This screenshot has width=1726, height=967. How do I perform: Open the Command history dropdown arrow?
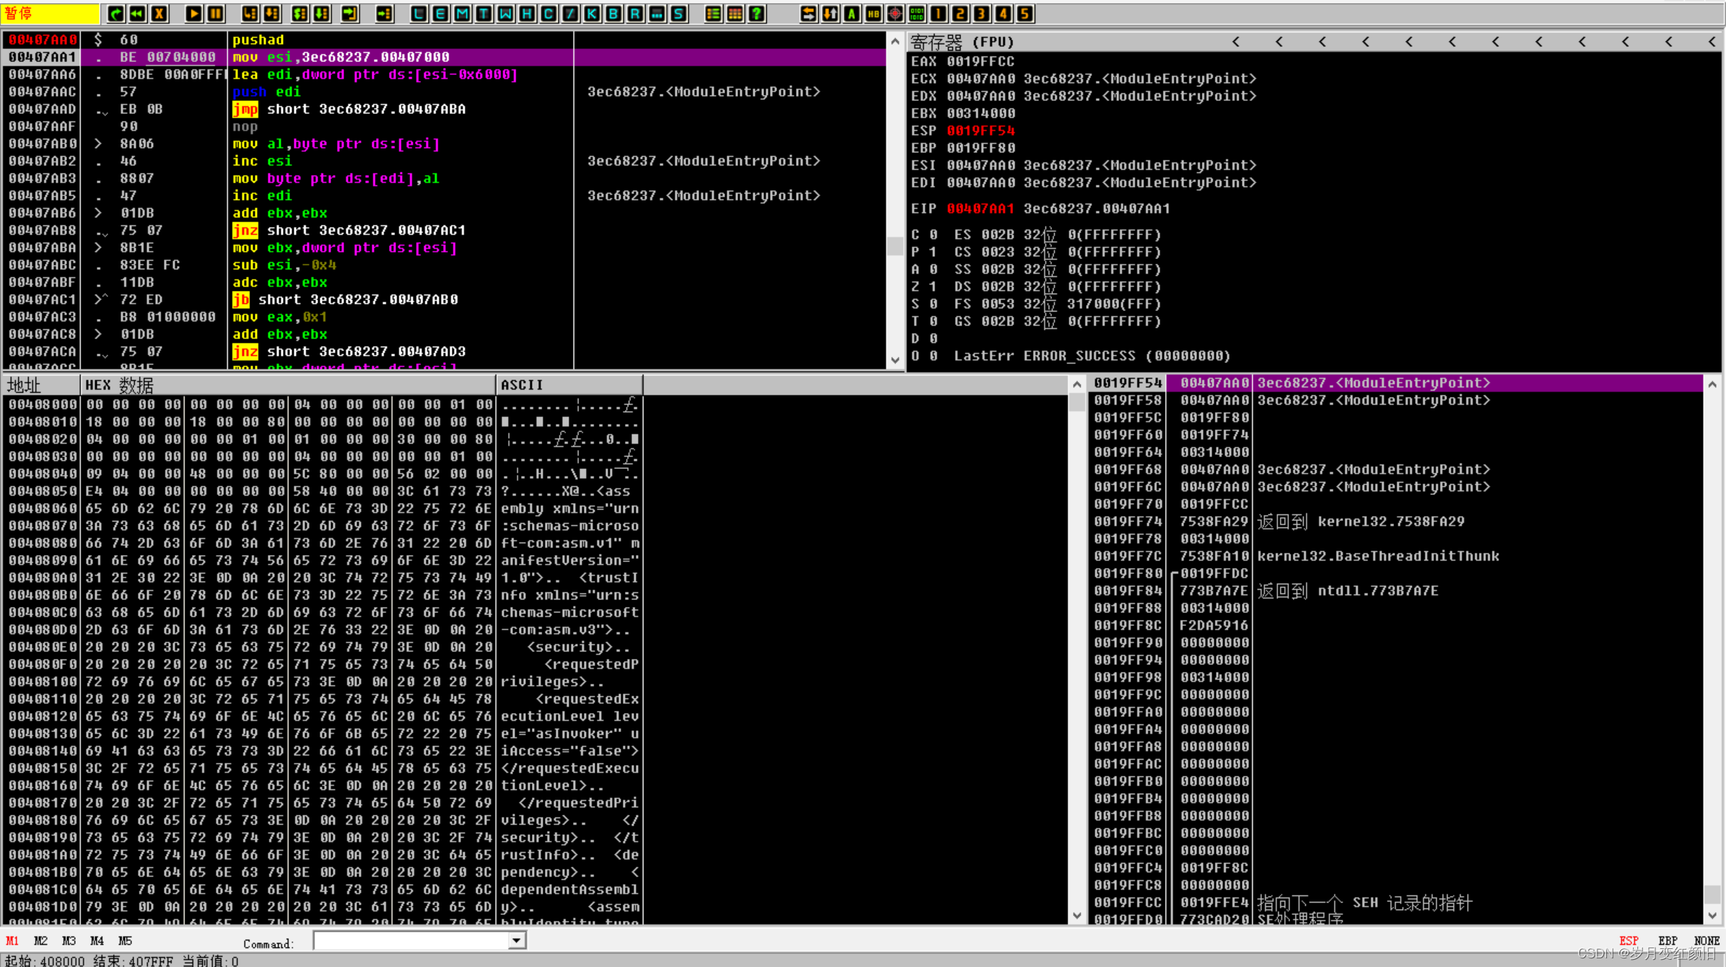pyautogui.click(x=517, y=941)
